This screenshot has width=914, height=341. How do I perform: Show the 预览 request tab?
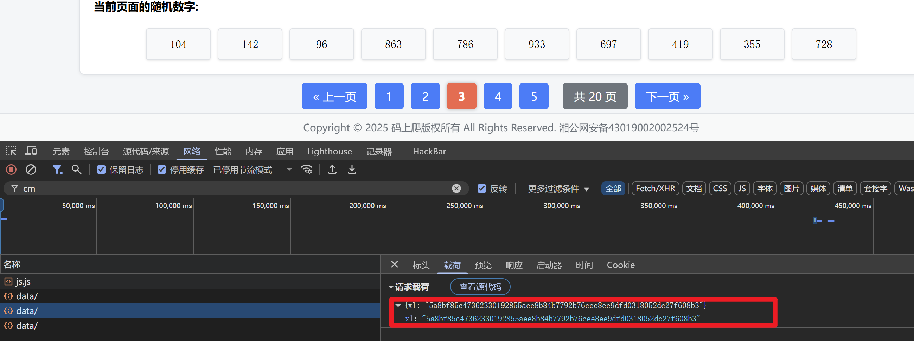click(483, 265)
